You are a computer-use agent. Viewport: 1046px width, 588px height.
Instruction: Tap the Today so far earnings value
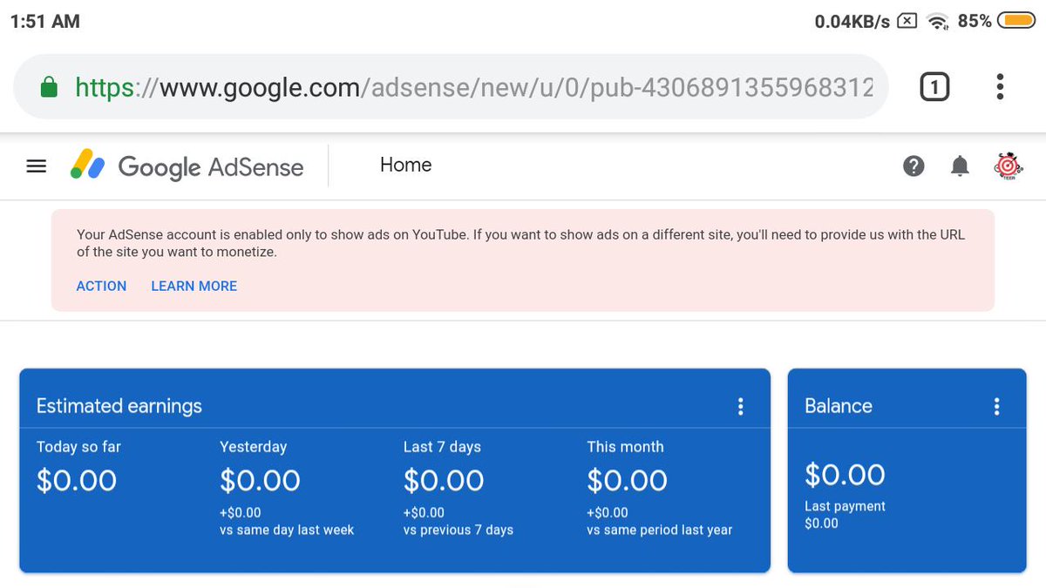coord(77,480)
